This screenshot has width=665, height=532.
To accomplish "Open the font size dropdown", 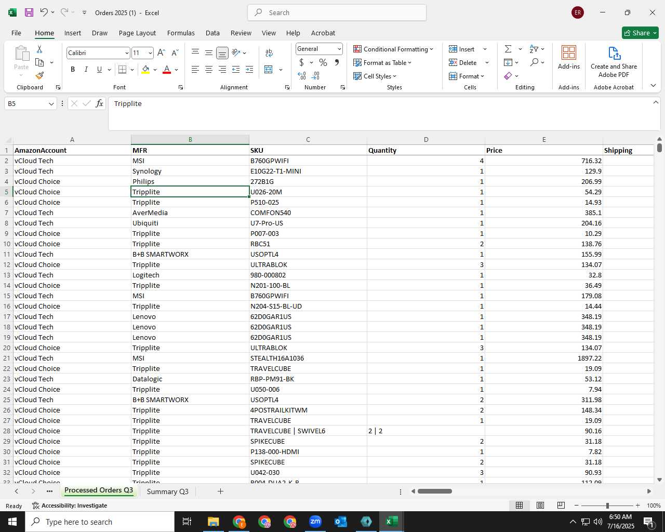I will pos(150,53).
